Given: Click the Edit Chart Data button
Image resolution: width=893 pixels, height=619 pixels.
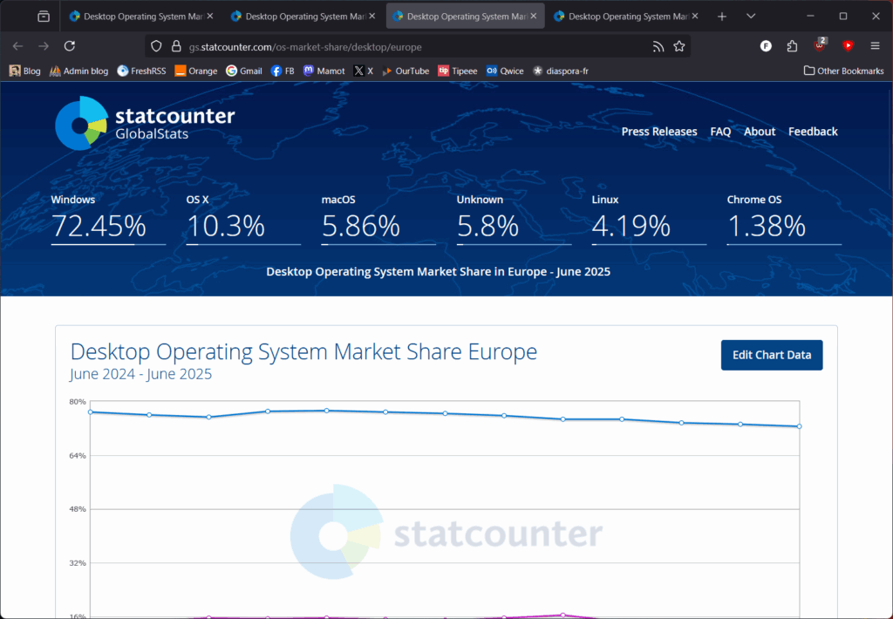Looking at the screenshot, I should click(771, 355).
